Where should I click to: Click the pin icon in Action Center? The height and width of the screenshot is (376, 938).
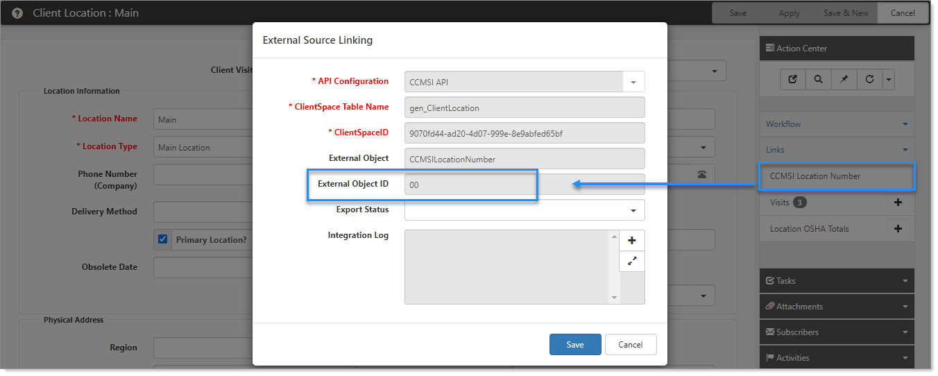(x=844, y=79)
